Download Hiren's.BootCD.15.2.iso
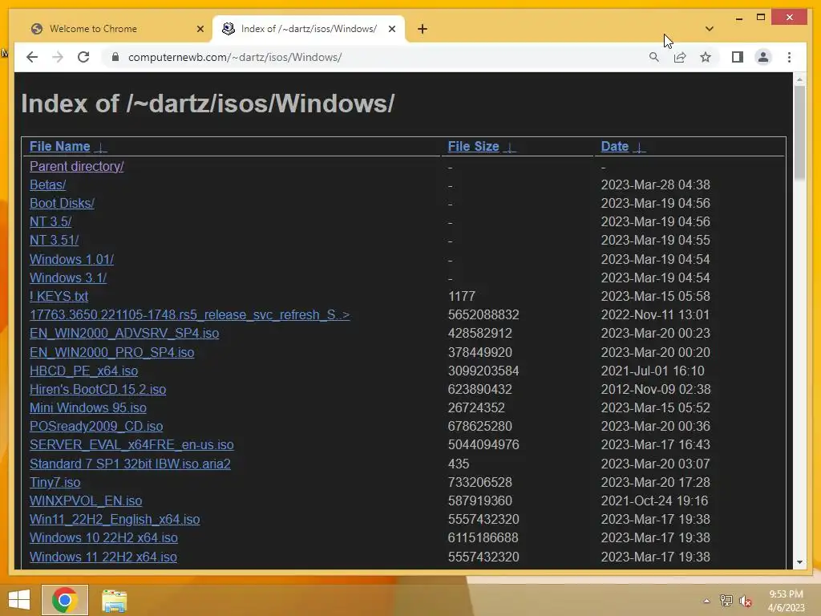Screen dimensions: 821x616 point(97,389)
